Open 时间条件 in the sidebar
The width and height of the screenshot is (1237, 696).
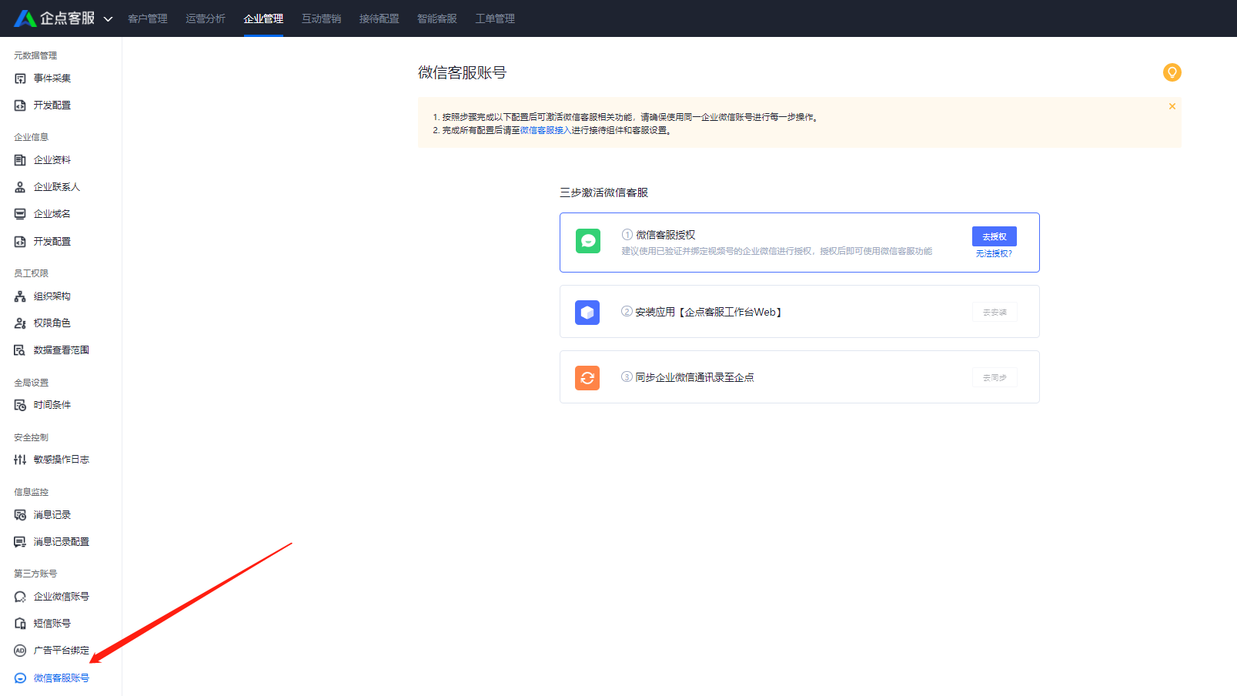point(52,405)
